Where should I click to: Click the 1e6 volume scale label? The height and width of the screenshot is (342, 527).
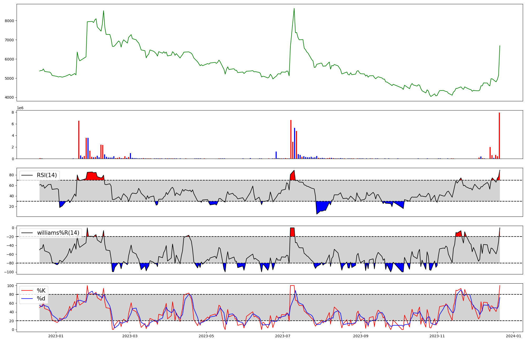(20, 108)
